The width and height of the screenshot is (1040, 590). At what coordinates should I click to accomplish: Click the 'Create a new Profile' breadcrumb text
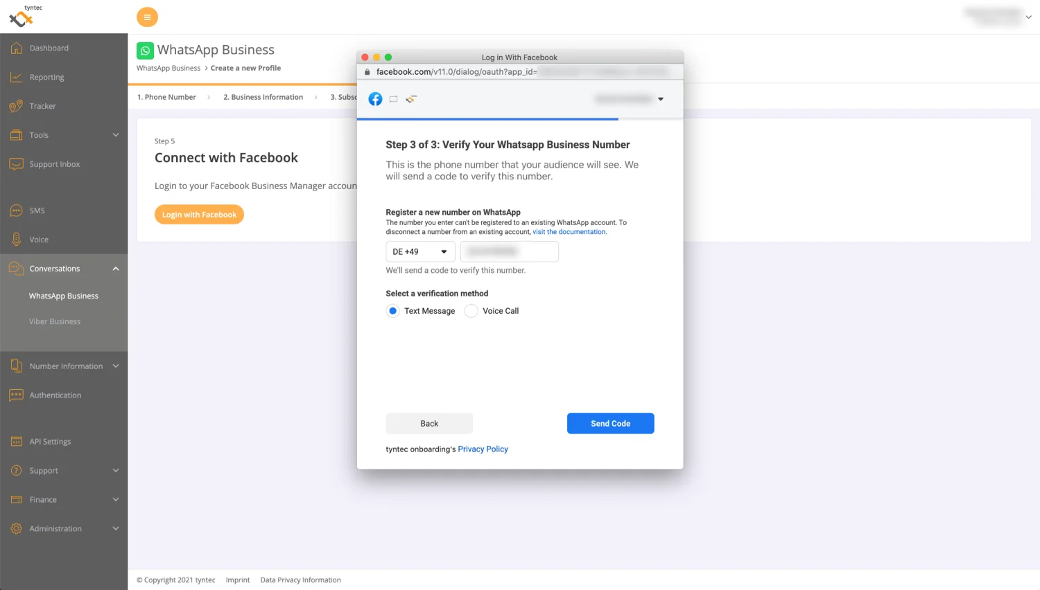(x=245, y=68)
